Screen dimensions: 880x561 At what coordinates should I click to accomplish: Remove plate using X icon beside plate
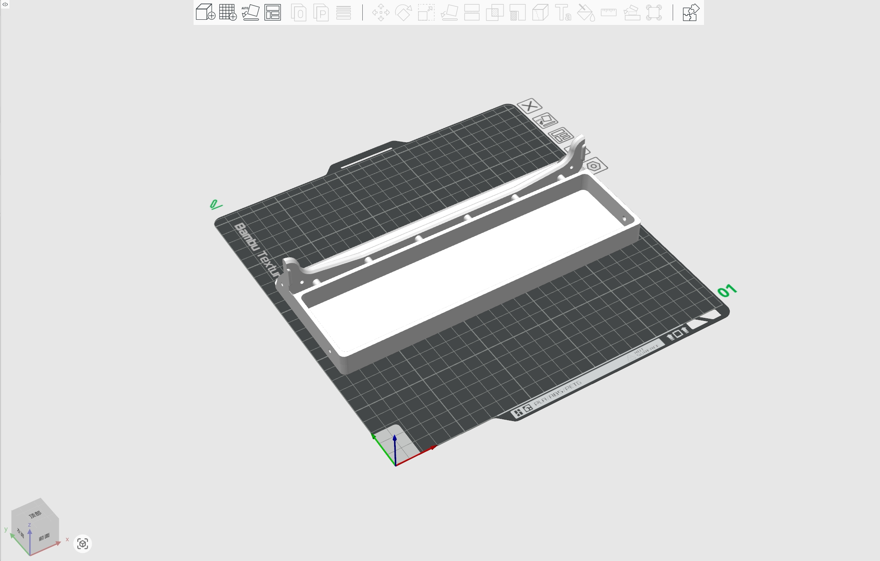[530, 106]
